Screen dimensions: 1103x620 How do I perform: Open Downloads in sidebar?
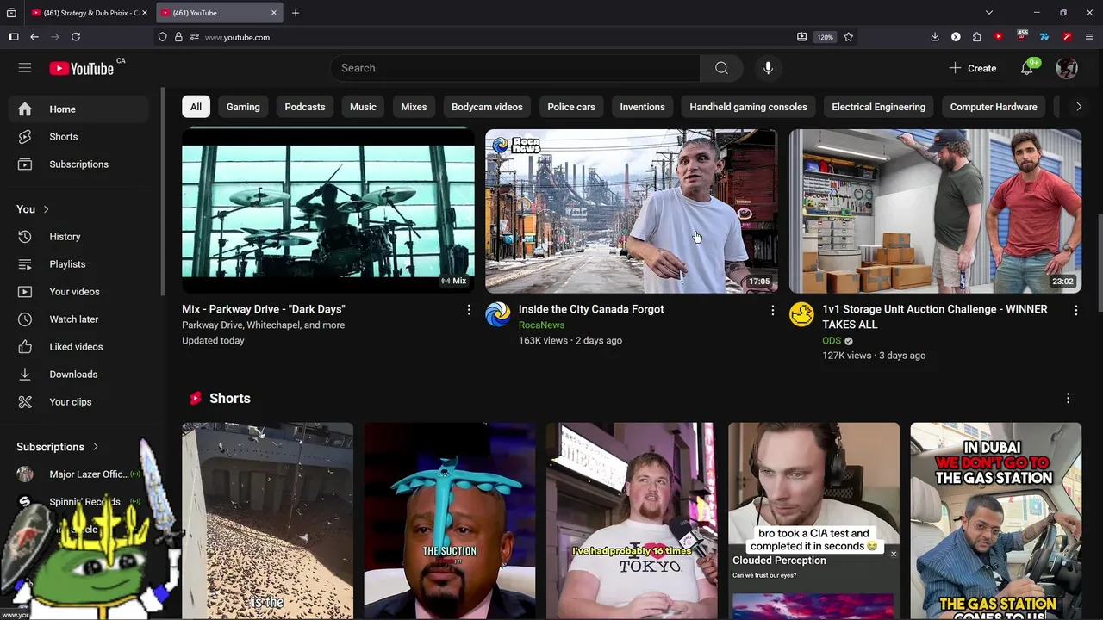point(79,375)
